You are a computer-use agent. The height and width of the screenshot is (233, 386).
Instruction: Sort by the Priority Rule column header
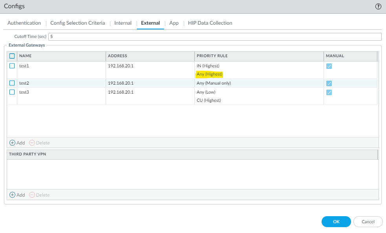click(x=212, y=56)
